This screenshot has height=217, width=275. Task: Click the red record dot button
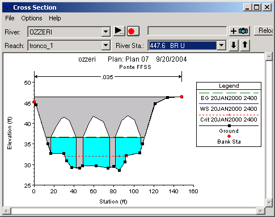(133, 31)
